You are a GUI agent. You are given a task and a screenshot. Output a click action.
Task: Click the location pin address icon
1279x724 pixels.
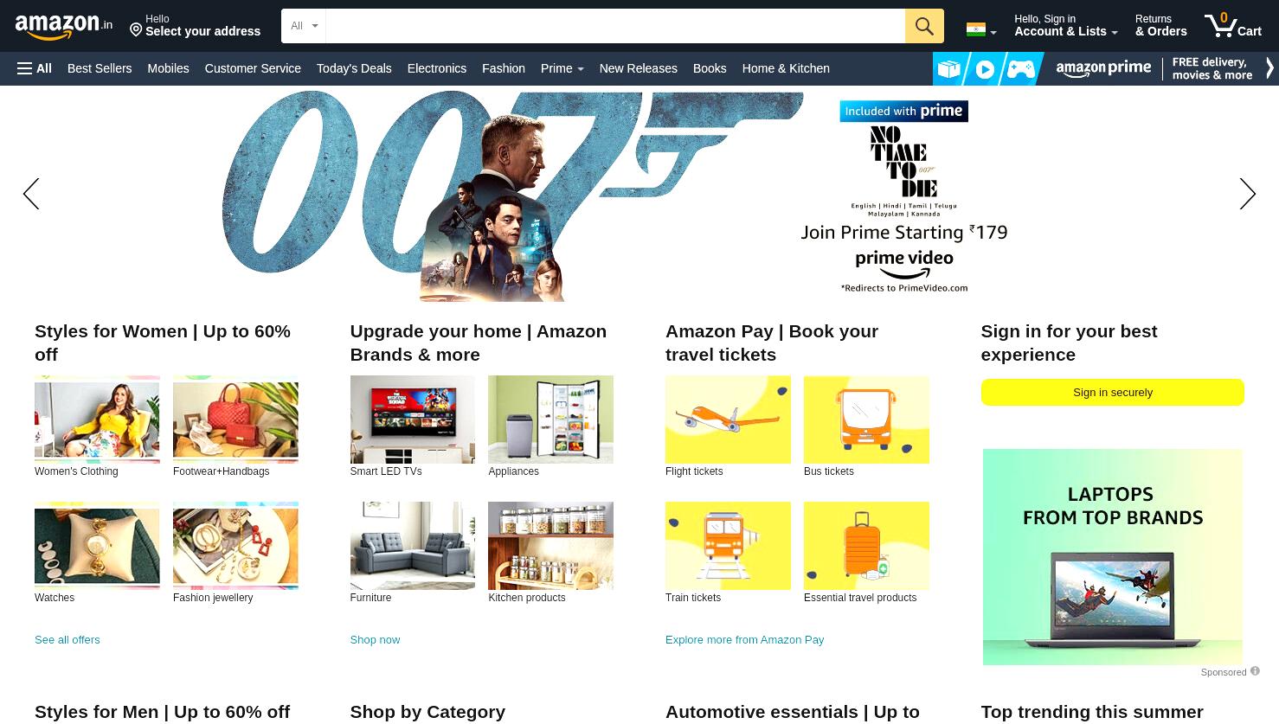[136, 30]
